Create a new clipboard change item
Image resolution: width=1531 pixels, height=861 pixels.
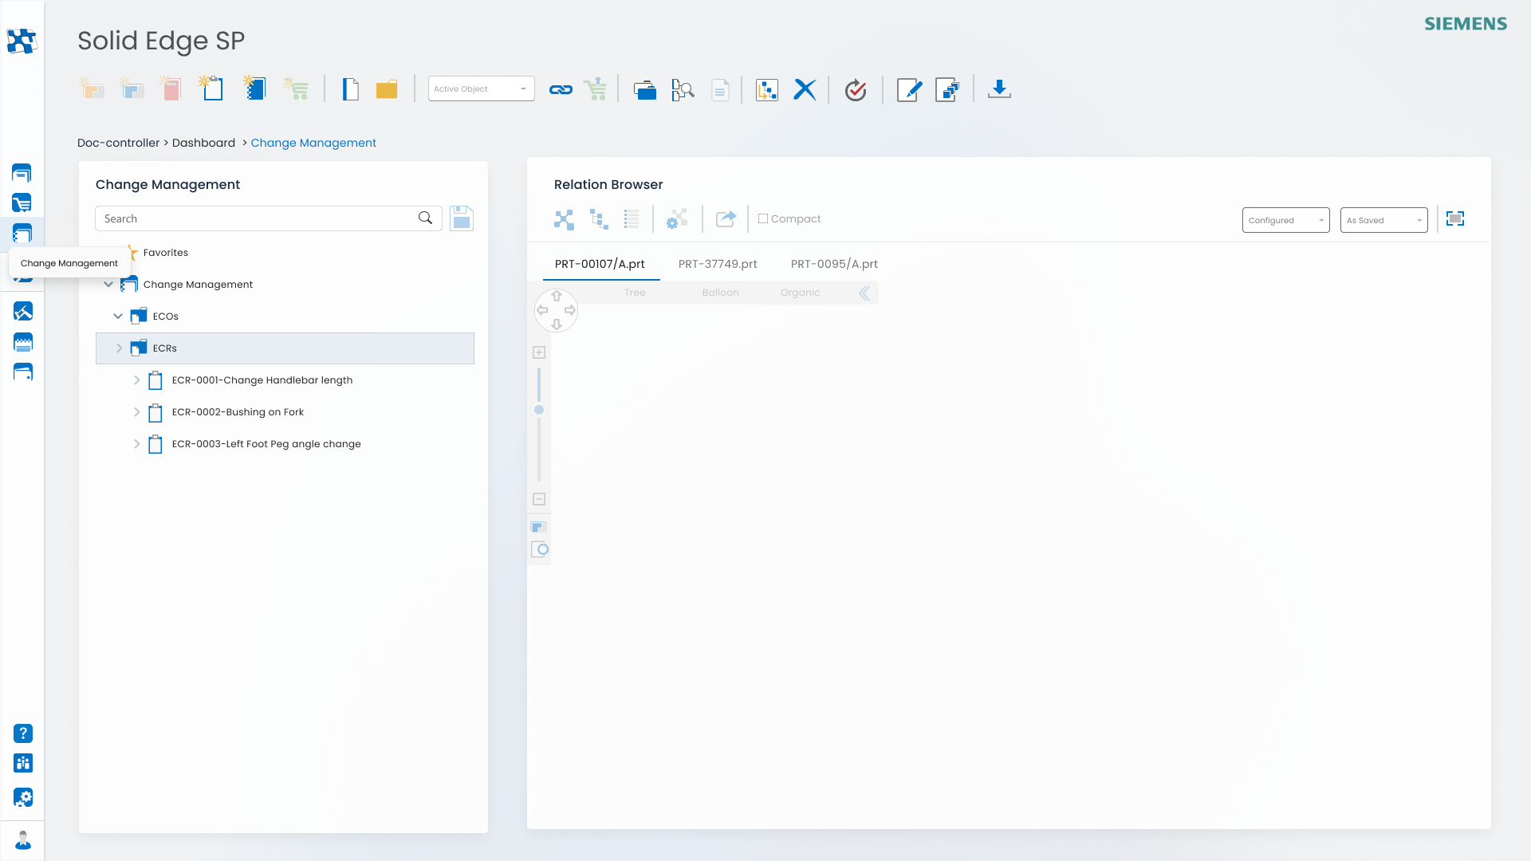click(212, 88)
